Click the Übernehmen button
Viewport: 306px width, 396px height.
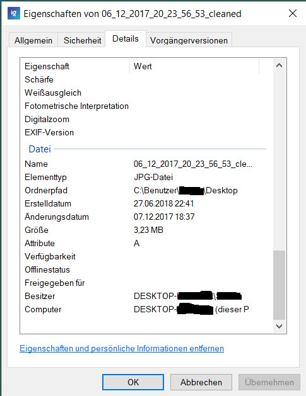(269, 382)
